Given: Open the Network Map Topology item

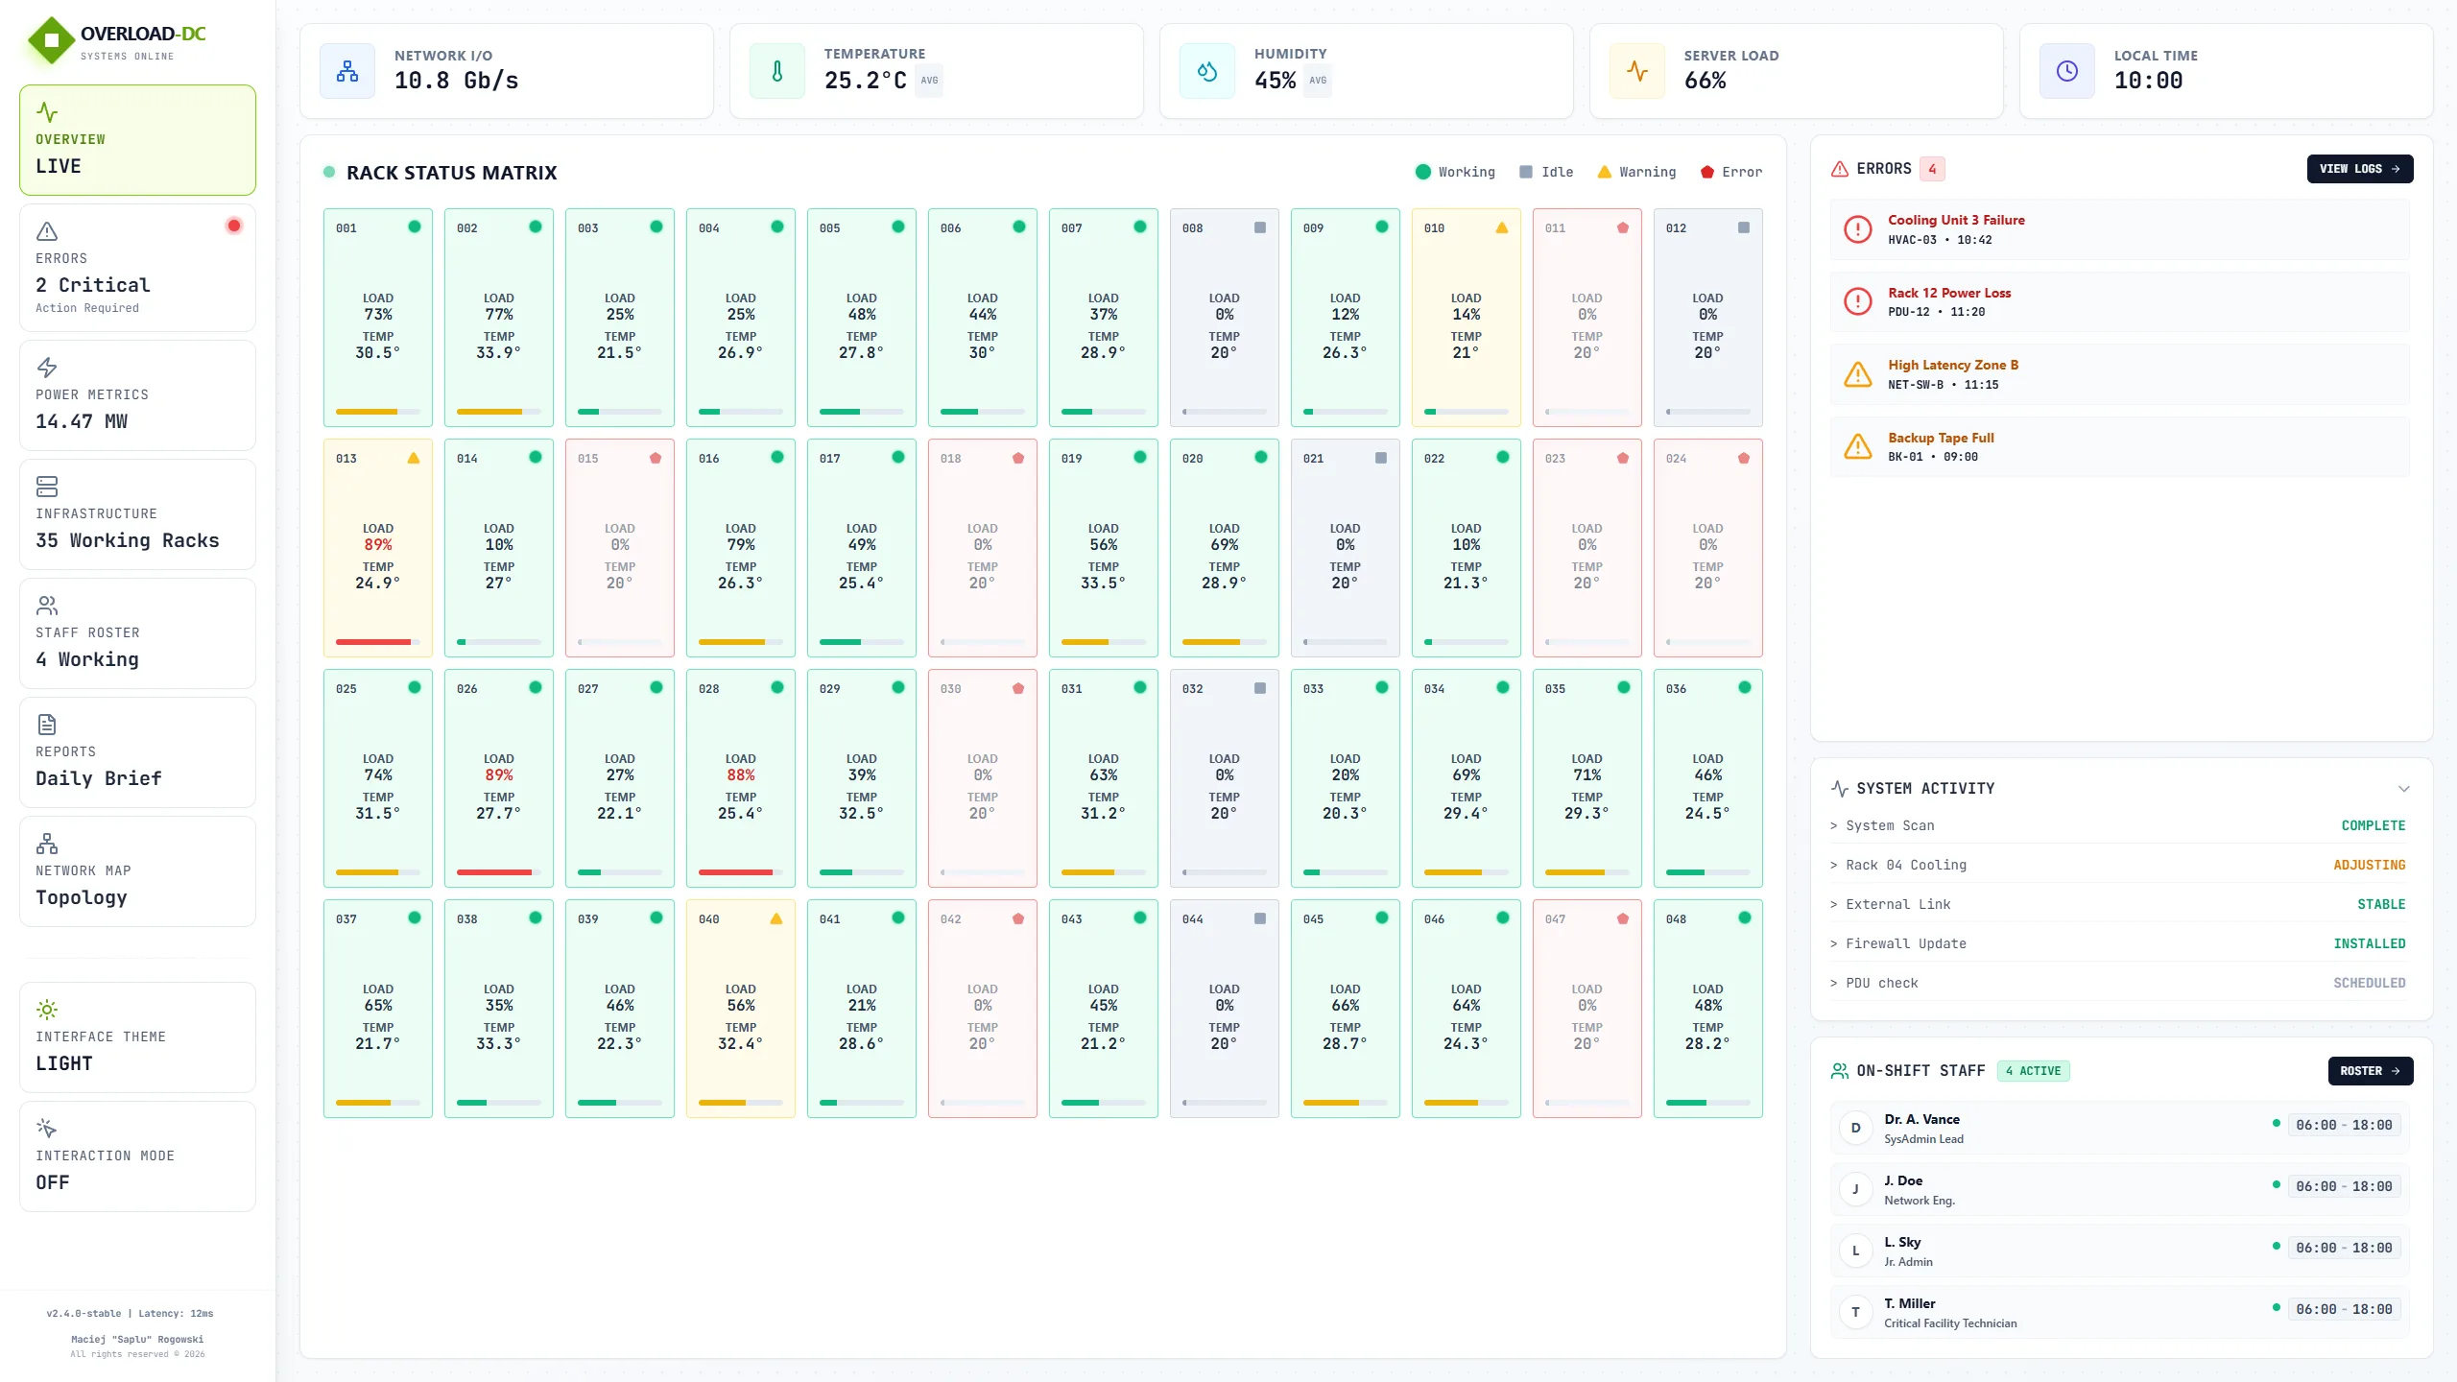Looking at the screenshot, I should (137, 871).
